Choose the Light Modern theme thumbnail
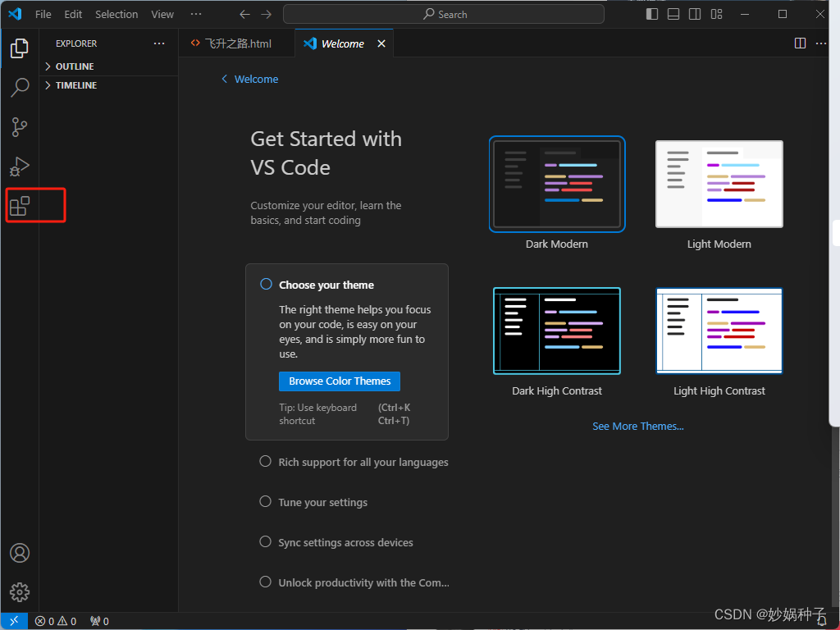Image resolution: width=840 pixels, height=630 pixels. pyautogui.click(x=719, y=185)
